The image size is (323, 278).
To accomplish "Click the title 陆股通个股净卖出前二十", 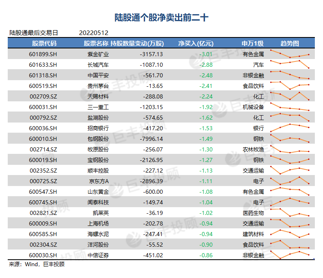I will (x=161, y=18).
